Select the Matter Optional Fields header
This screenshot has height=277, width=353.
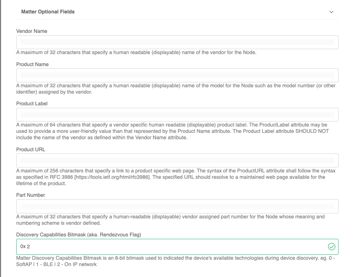click(48, 12)
